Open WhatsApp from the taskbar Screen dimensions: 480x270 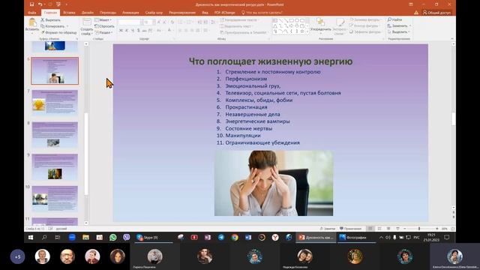coord(113,237)
